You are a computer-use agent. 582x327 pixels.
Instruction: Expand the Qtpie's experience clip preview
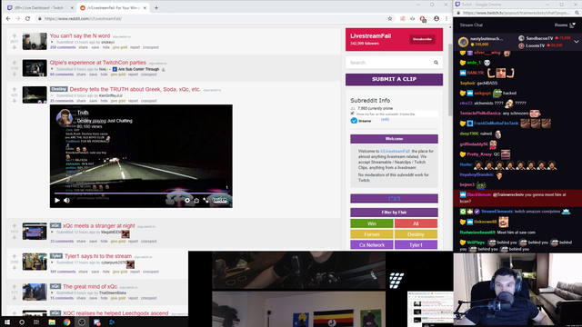click(52, 69)
